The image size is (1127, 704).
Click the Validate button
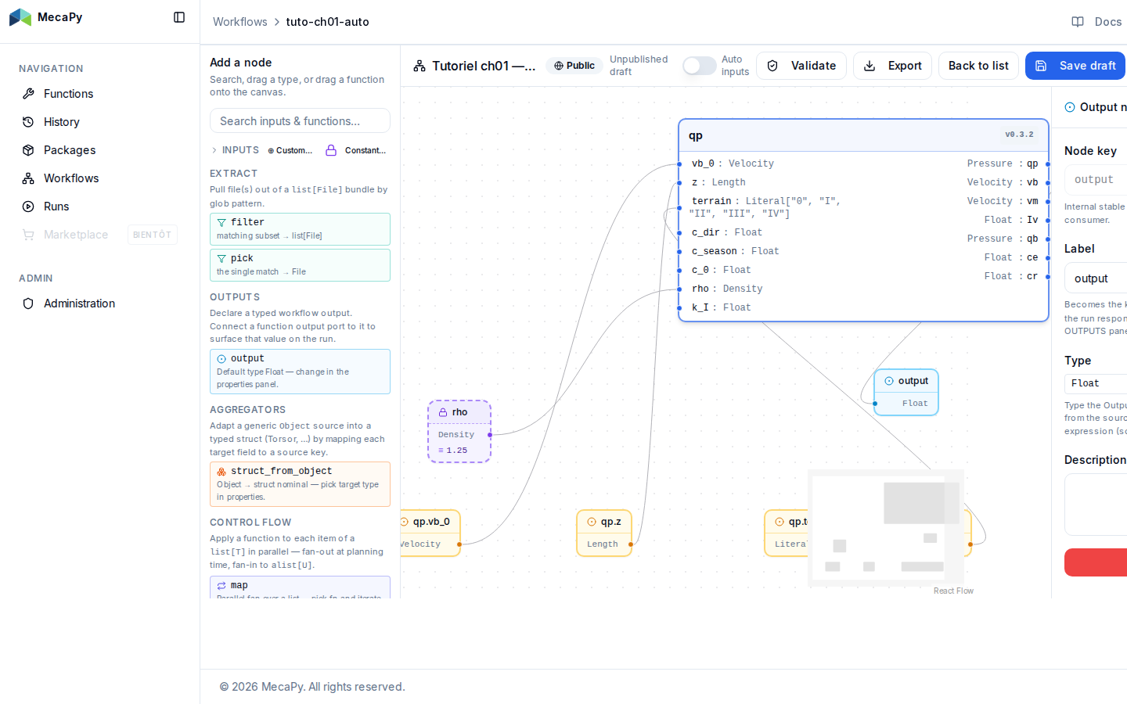801,66
